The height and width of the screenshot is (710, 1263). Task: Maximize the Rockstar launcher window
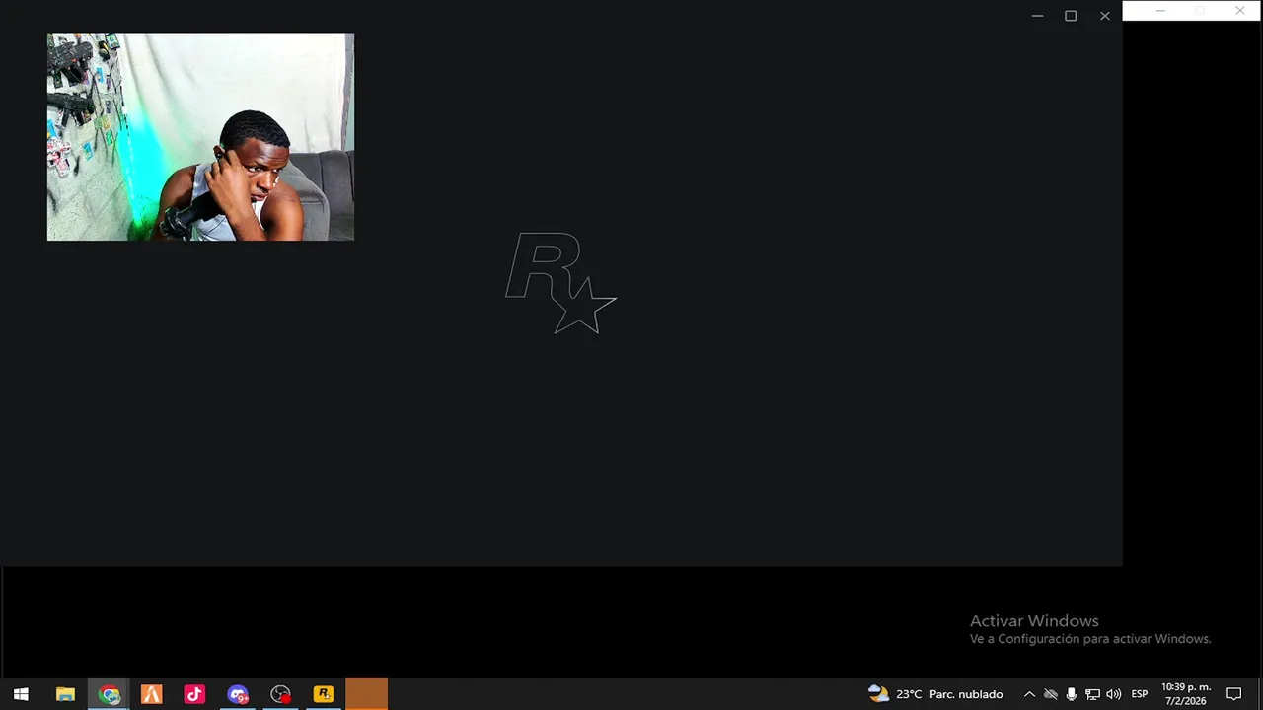coord(1071,16)
